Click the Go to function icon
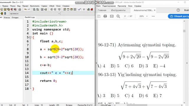Screen dimensions: 189x106 42,9
